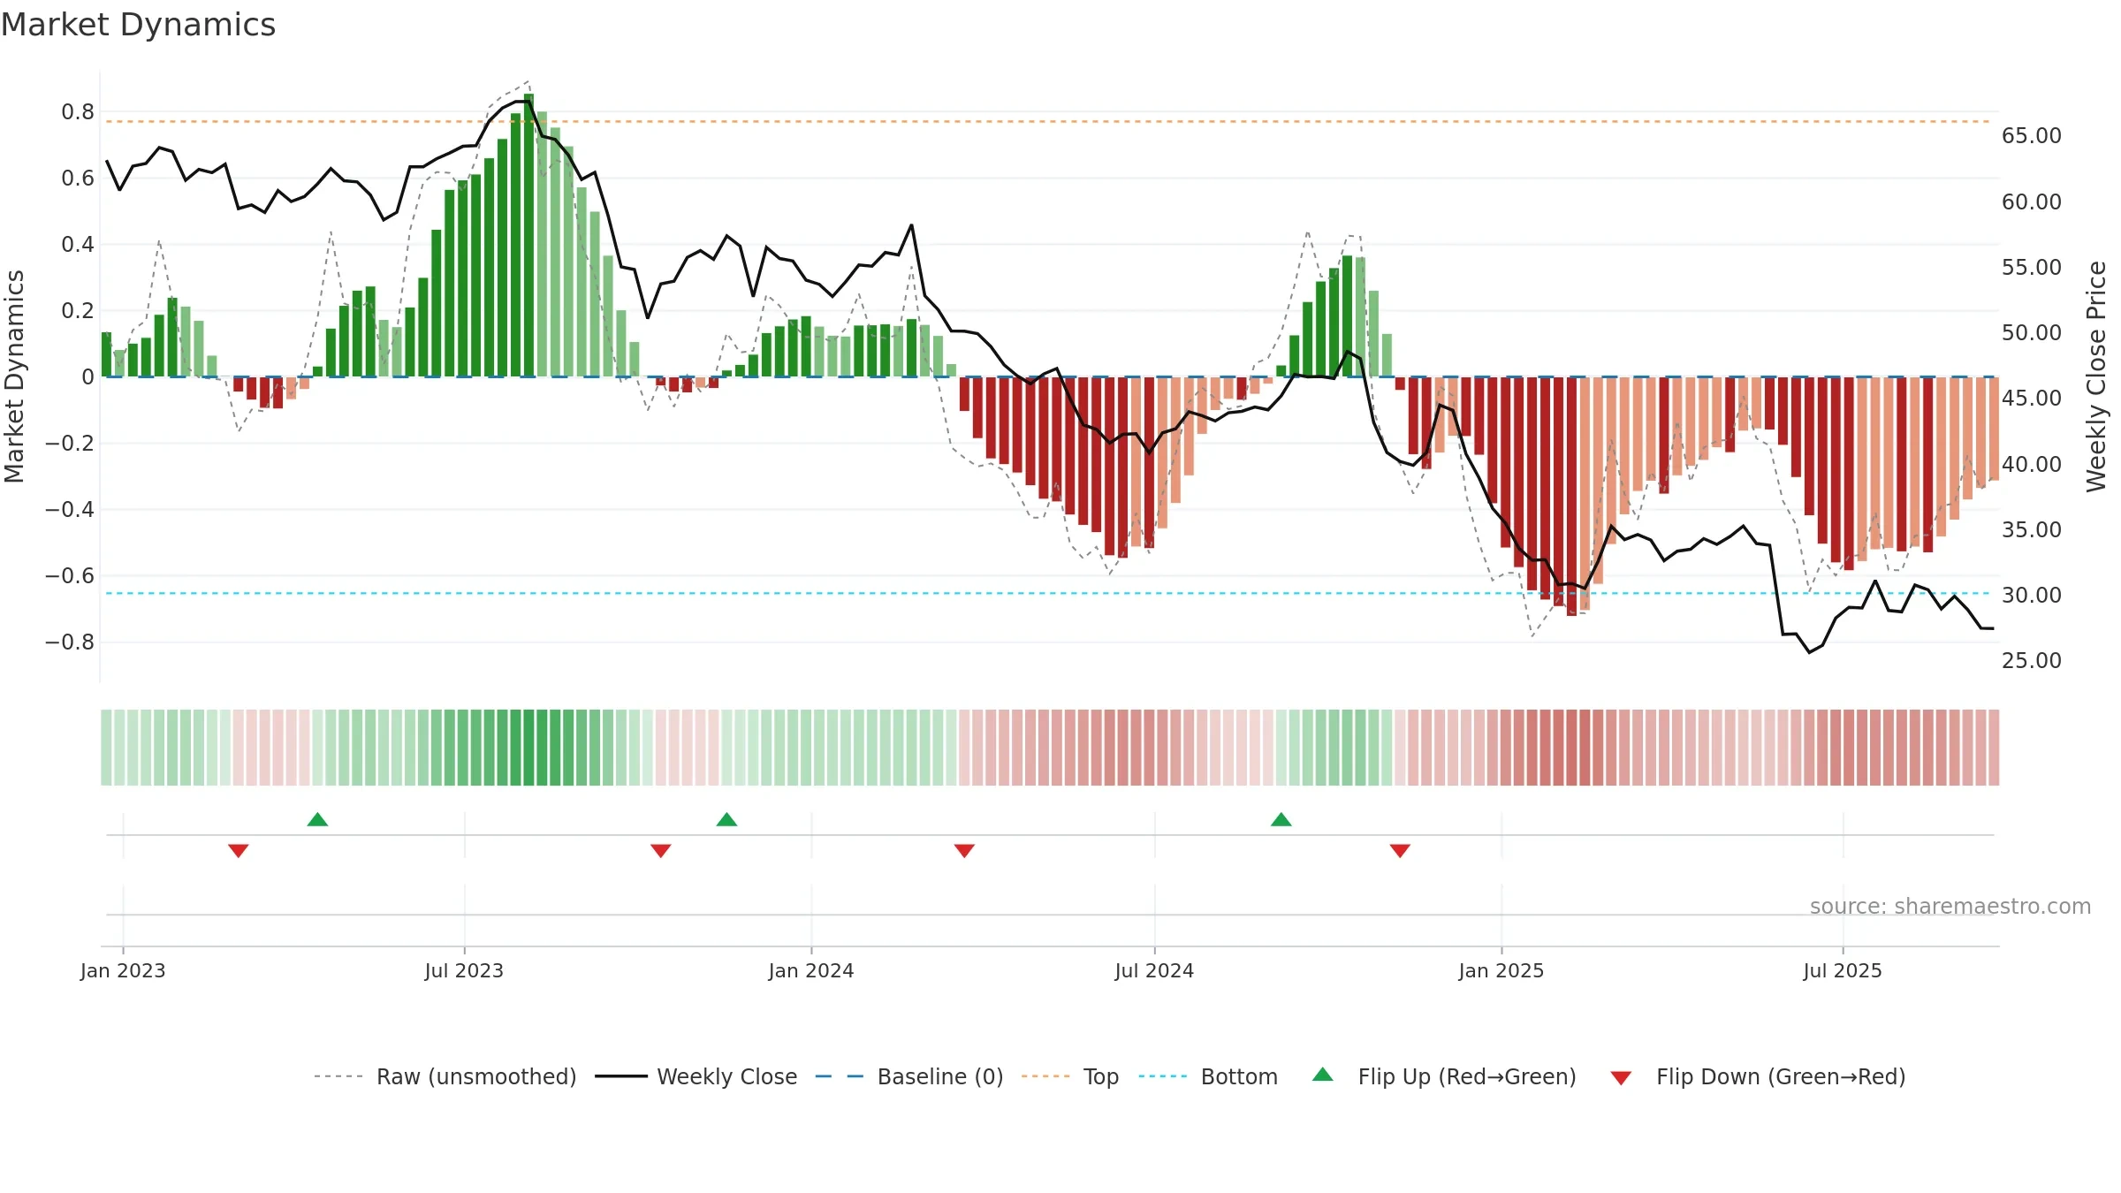This screenshot has width=2121, height=1193.
Task: Click the Jan 2024 axis label
Action: (811, 970)
